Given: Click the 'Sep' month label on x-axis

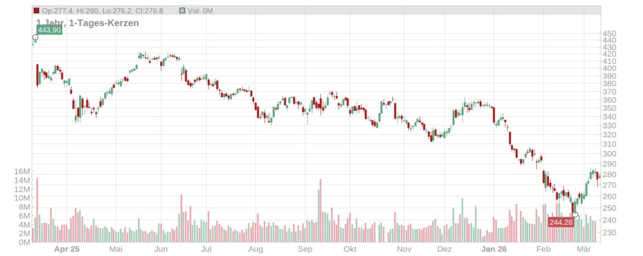Looking at the screenshot, I should (305, 248).
